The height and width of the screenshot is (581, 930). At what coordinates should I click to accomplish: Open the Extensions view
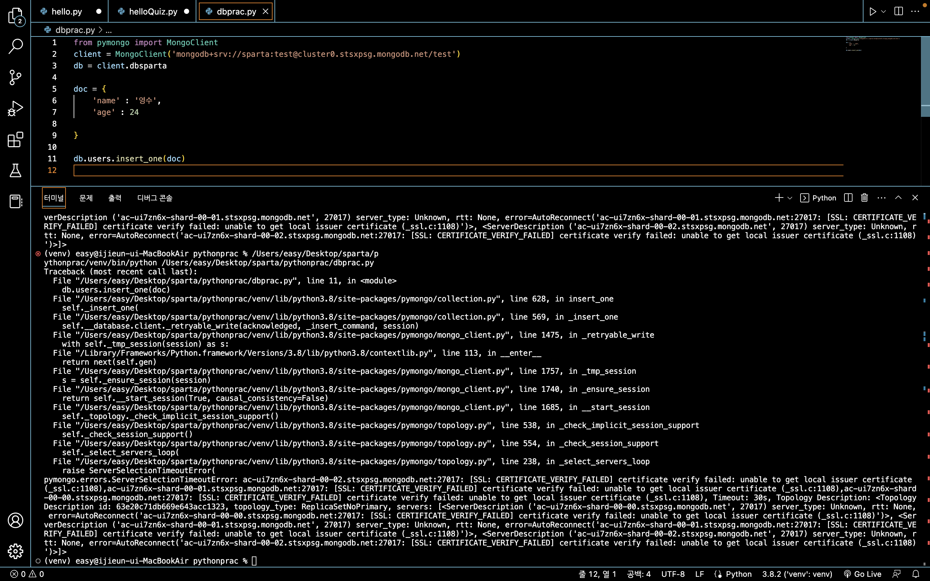(15, 139)
